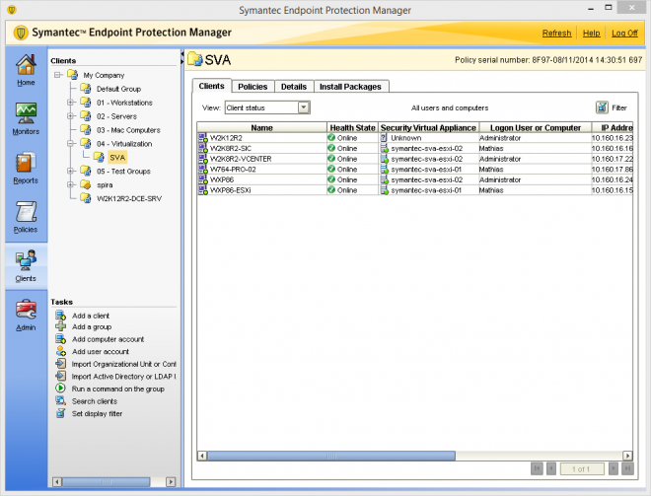Screen dimensions: 651x496
Task: Click the Add a client task icon
Action: pyautogui.click(x=60, y=316)
